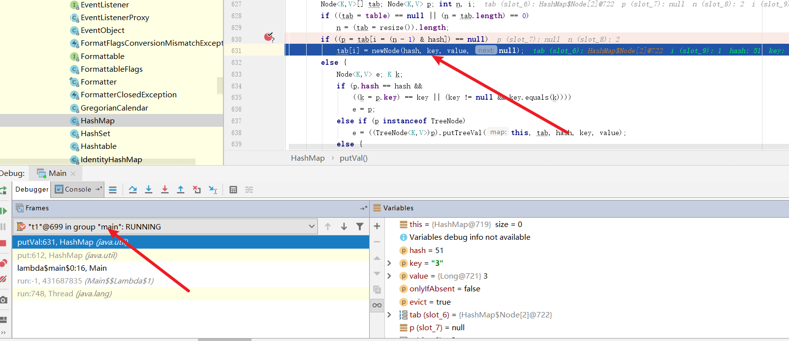Toggle the breakpoint on line 630

(x=268, y=37)
